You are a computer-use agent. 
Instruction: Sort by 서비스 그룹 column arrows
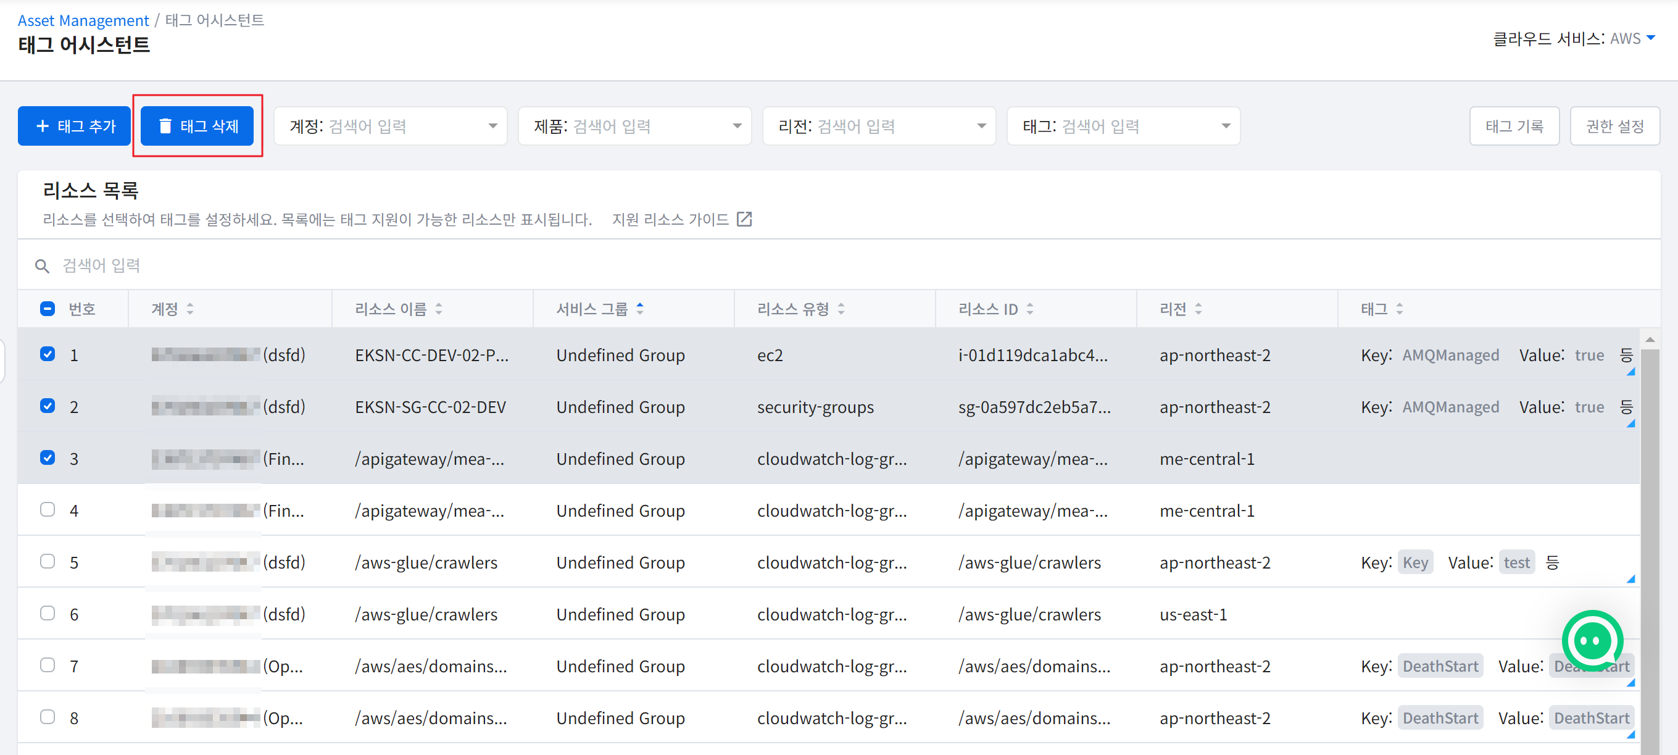click(x=641, y=309)
